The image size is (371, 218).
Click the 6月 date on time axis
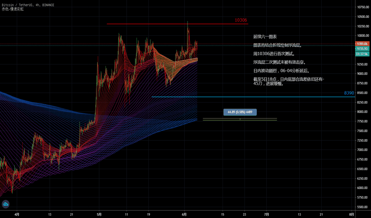click(184, 214)
